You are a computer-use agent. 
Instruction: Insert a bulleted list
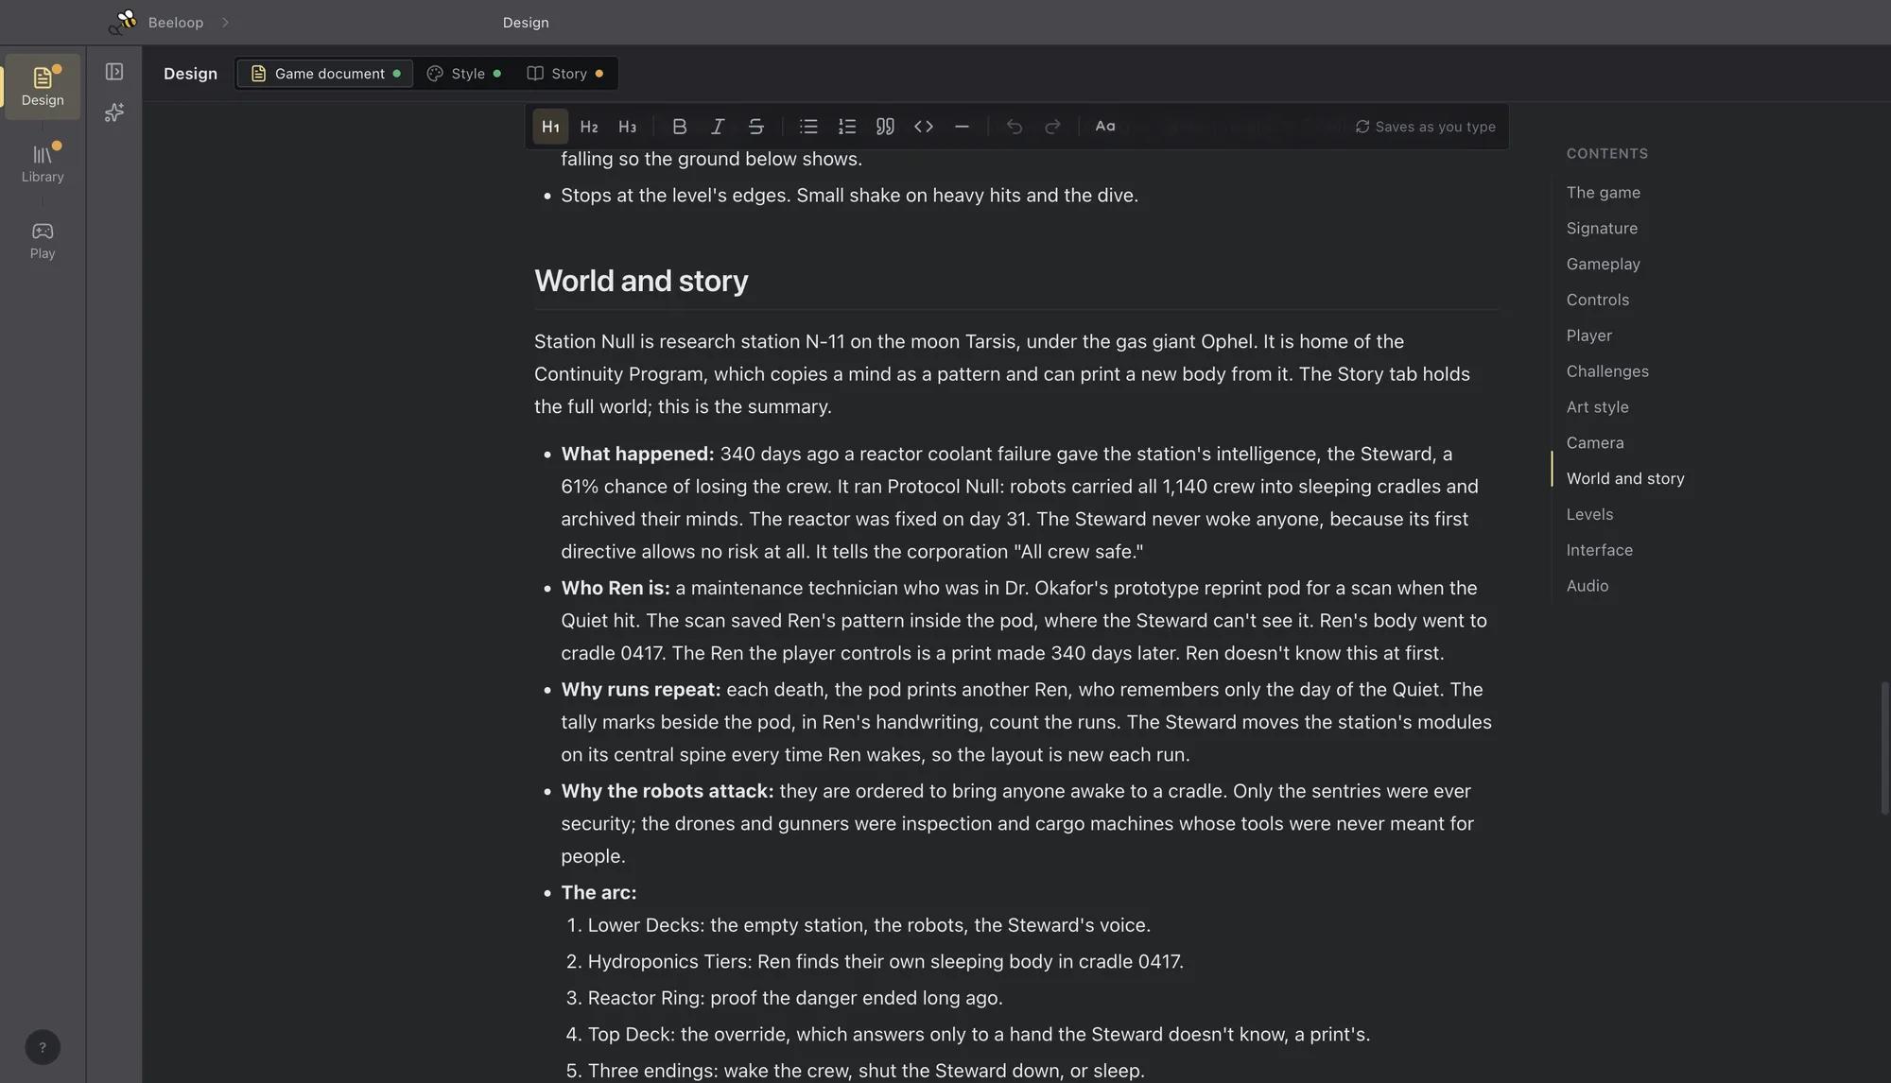808,127
